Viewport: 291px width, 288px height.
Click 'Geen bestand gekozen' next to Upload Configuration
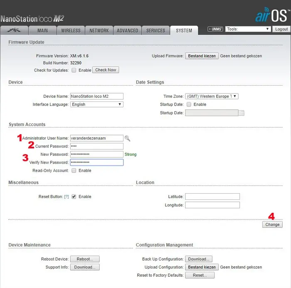pyautogui.click(x=241, y=267)
